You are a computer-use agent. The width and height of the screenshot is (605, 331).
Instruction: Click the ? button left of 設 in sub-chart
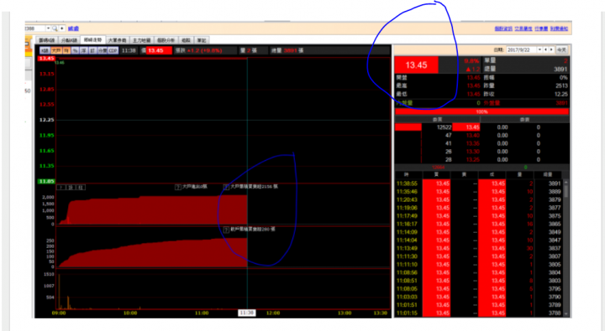point(61,188)
